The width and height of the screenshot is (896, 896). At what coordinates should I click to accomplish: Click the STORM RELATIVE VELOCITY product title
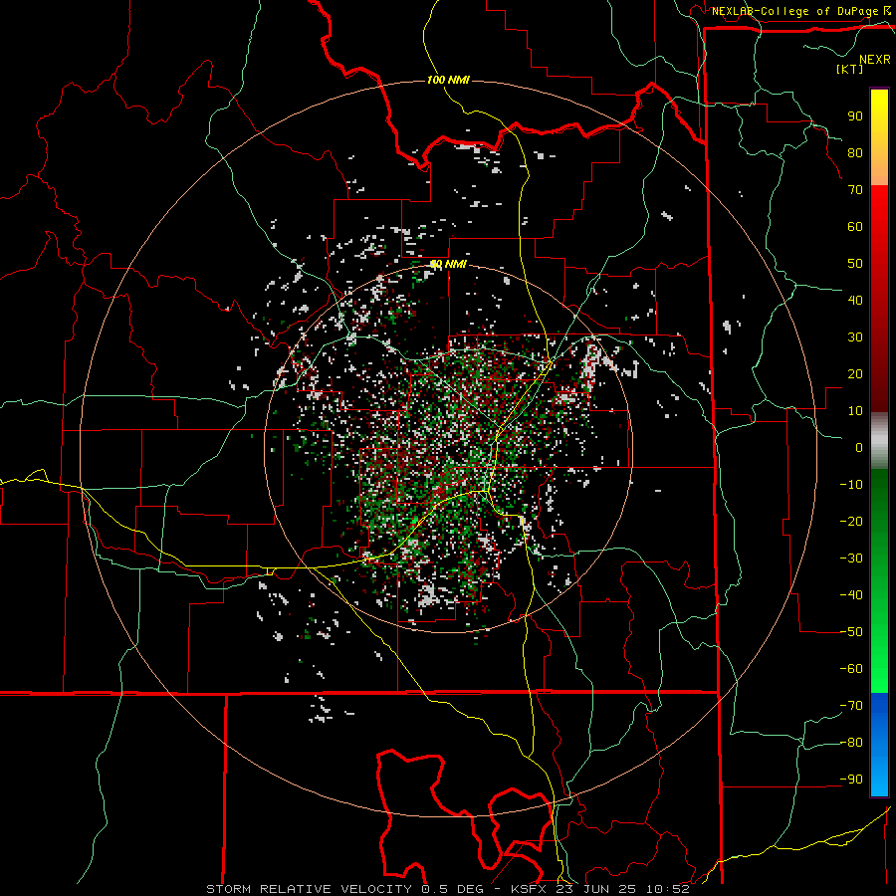[309, 889]
